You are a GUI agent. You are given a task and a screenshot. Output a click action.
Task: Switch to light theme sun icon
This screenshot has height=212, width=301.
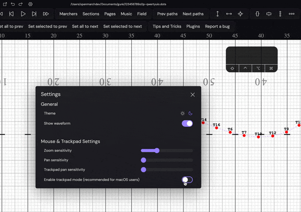point(182,114)
